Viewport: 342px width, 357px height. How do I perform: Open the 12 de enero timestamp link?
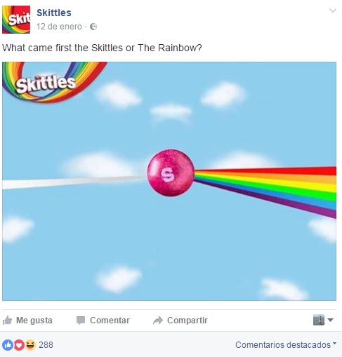pos(59,27)
